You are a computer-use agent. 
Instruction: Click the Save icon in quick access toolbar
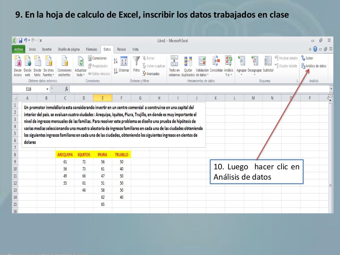click(x=20, y=40)
